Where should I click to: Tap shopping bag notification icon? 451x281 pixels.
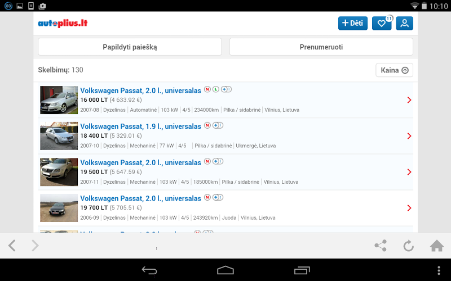click(42, 6)
